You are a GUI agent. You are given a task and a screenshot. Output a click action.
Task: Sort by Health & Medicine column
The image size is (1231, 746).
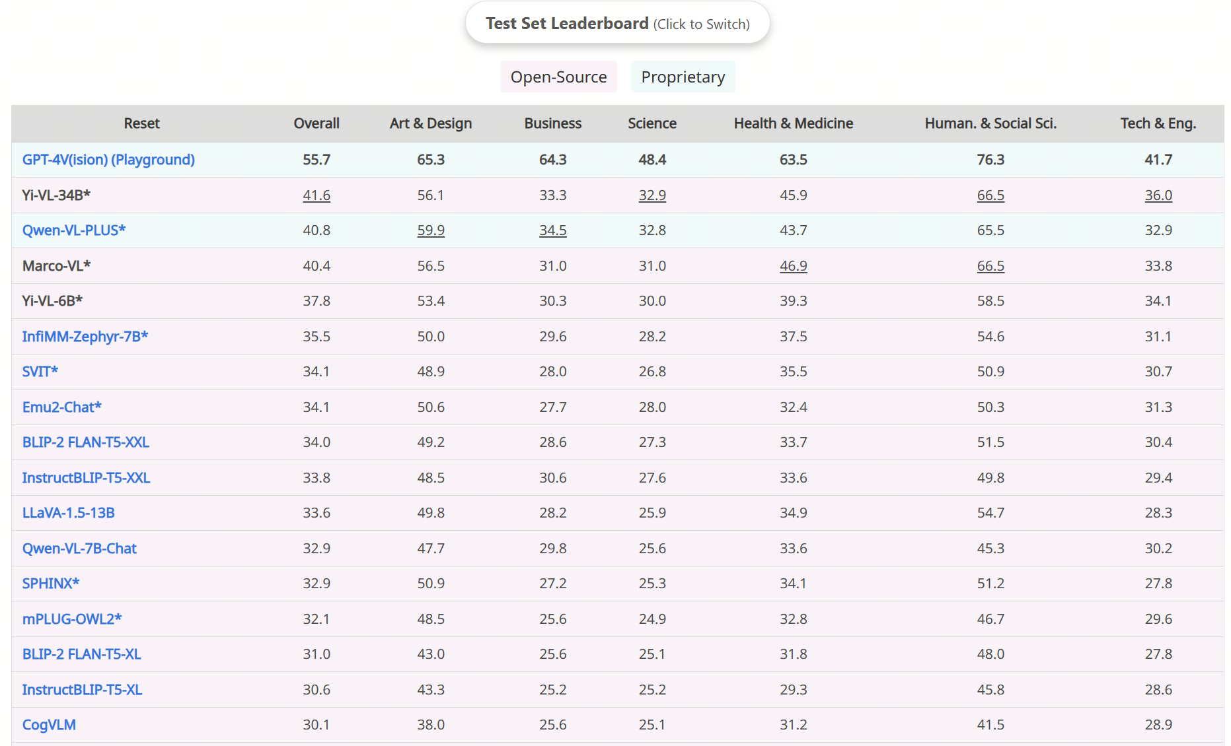(793, 123)
